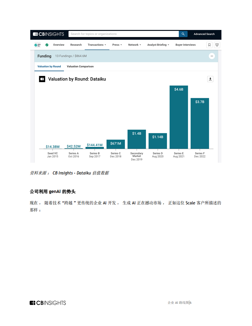Click the $3.7B Series F bar
This screenshot has width=252, height=326.
pyautogui.click(x=200, y=123)
